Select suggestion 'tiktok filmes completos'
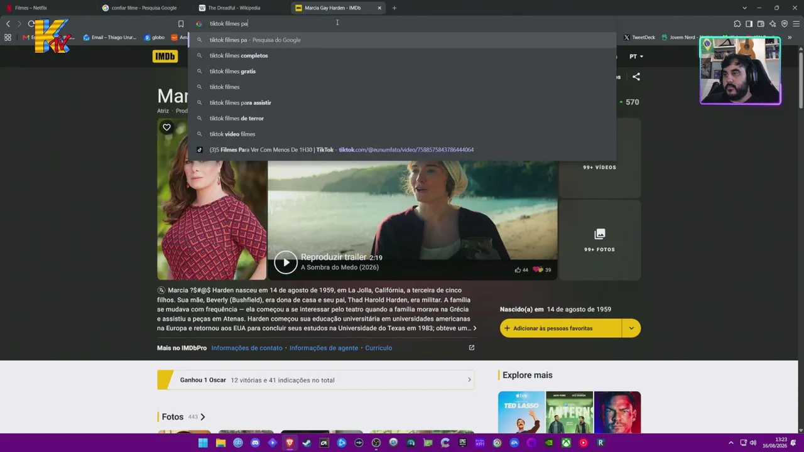The height and width of the screenshot is (452, 804). pyautogui.click(x=402, y=56)
